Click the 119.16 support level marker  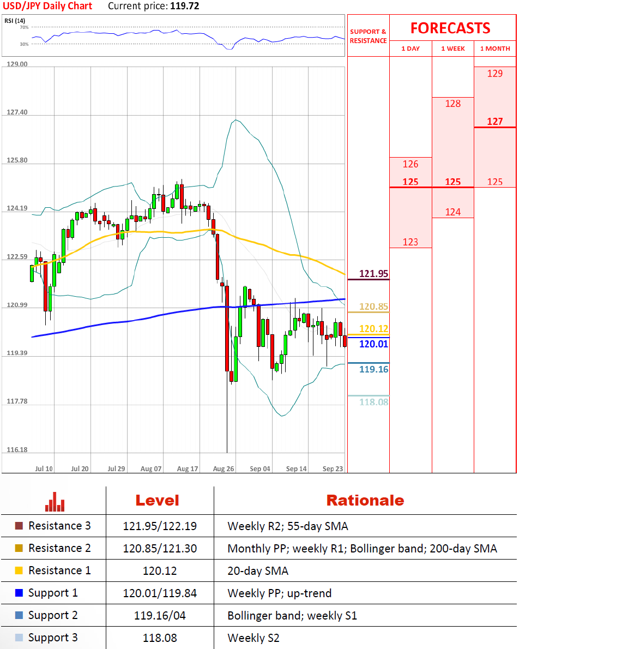point(373,369)
